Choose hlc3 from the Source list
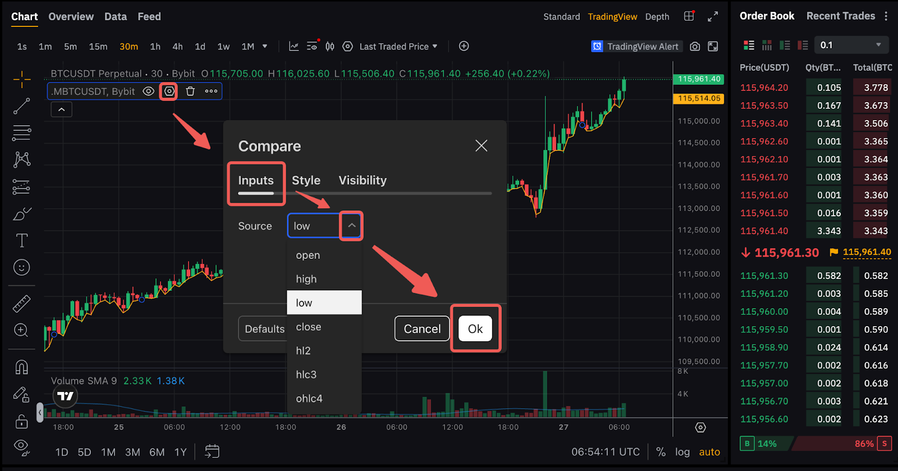The image size is (898, 471). pyautogui.click(x=306, y=374)
